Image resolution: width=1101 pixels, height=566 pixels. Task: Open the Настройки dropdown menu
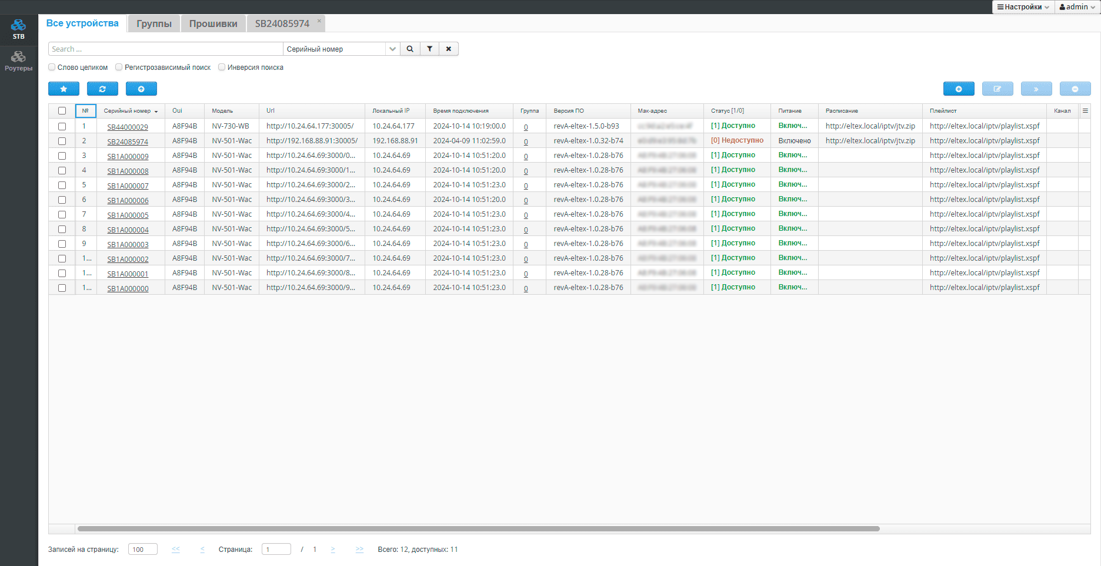(x=1023, y=7)
